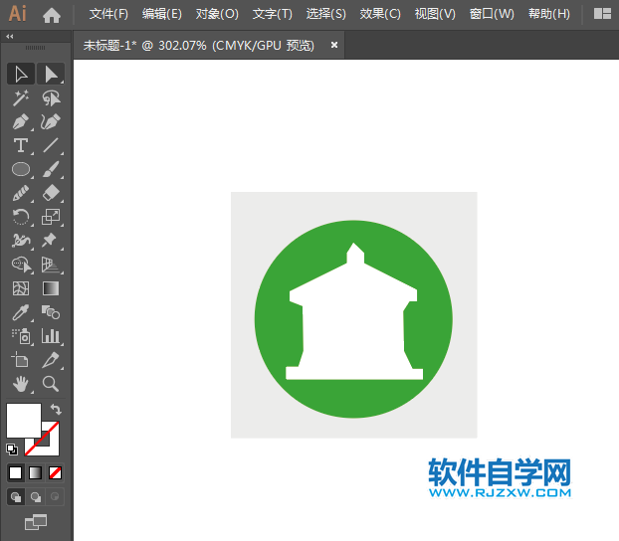Image resolution: width=619 pixels, height=541 pixels.
Task: Click the white house shape on canvas
Action: point(354,323)
